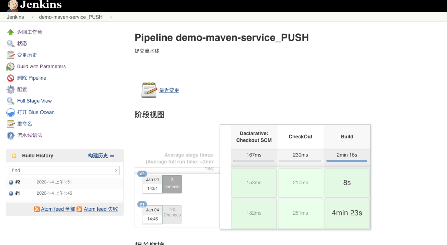Click the gear icon for 配置
447x245 pixels.
pyautogui.click(x=11, y=89)
